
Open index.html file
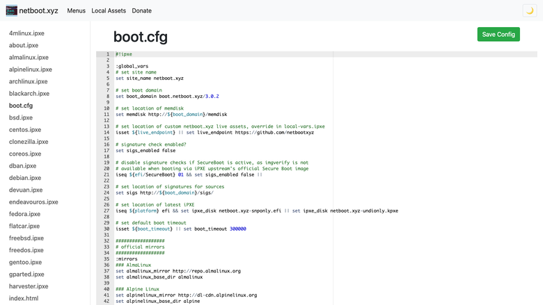[24, 299]
